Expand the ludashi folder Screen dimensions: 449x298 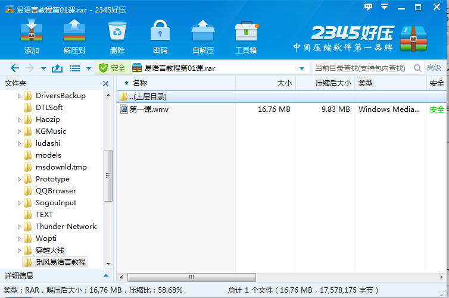tap(19, 143)
